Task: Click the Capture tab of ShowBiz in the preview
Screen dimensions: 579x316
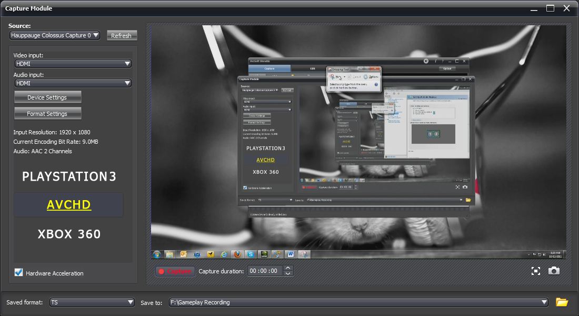Action: (x=269, y=68)
